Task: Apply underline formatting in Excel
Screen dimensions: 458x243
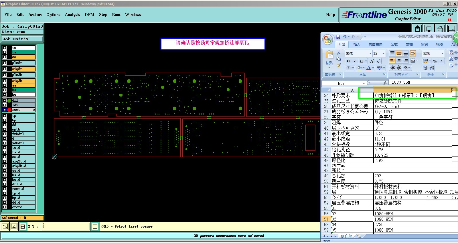Action: (x=361, y=61)
